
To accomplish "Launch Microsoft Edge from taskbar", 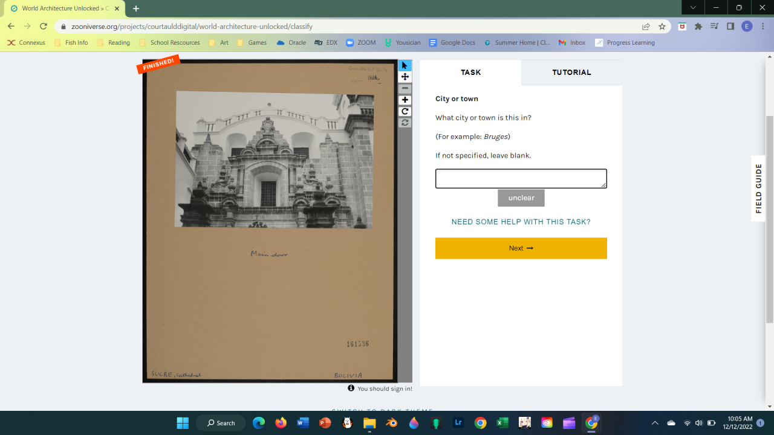I will (259, 423).
